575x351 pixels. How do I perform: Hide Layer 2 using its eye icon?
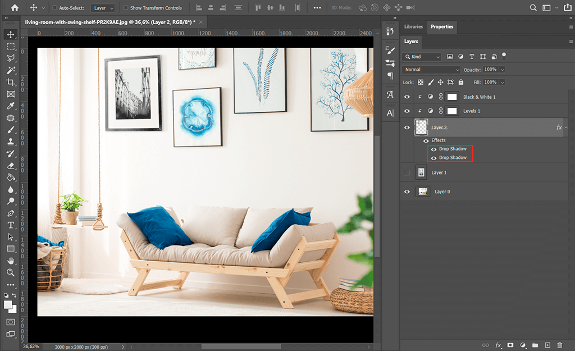click(x=407, y=127)
